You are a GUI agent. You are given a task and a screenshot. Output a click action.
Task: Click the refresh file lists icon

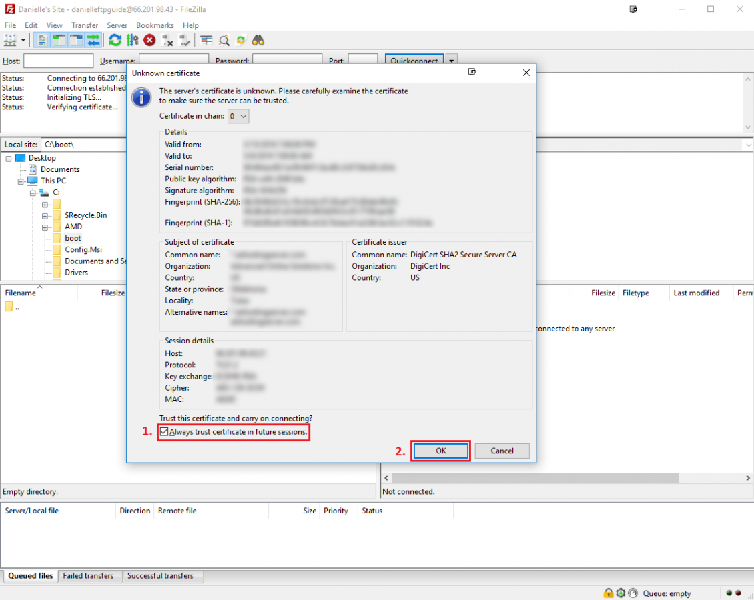(x=115, y=40)
